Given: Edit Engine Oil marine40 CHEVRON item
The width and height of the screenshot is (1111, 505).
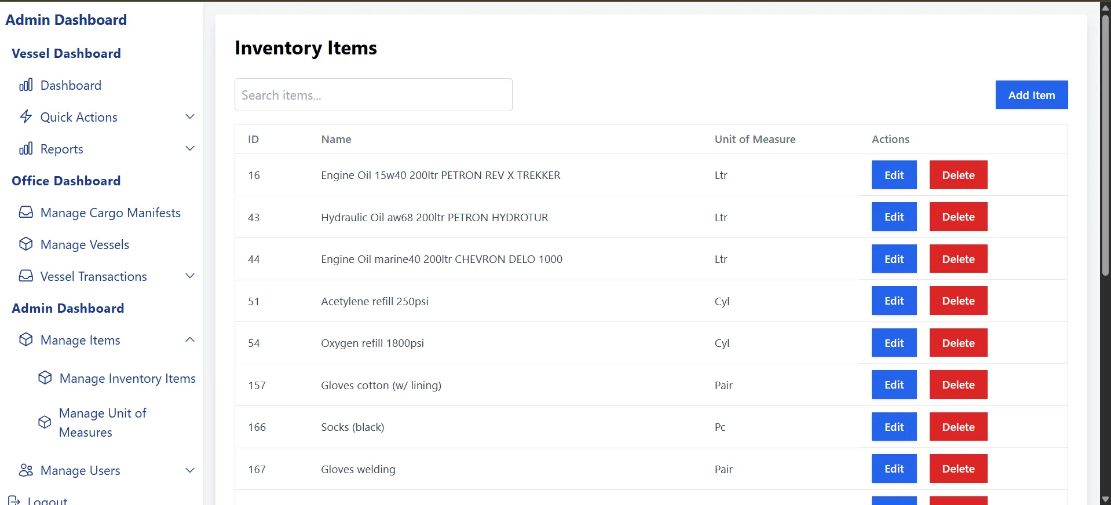Looking at the screenshot, I should [x=894, y=259].
